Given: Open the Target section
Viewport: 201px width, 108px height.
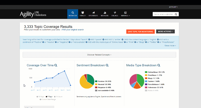Looking at the screenshot, I should (83, 14).
